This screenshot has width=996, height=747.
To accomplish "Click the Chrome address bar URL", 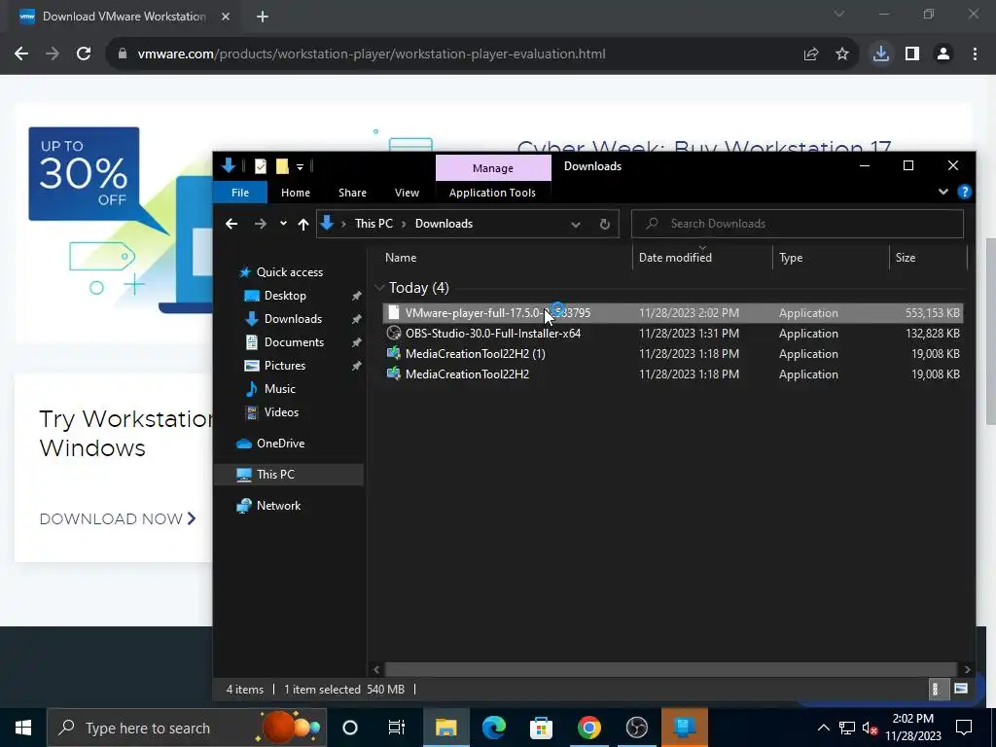I will tap(371, 54).
